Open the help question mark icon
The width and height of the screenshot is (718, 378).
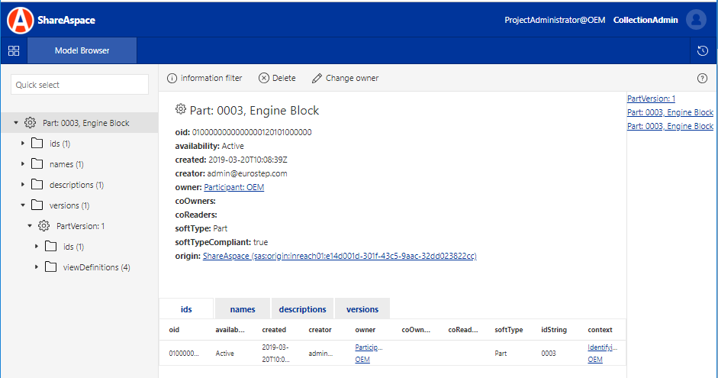(702, 78)
